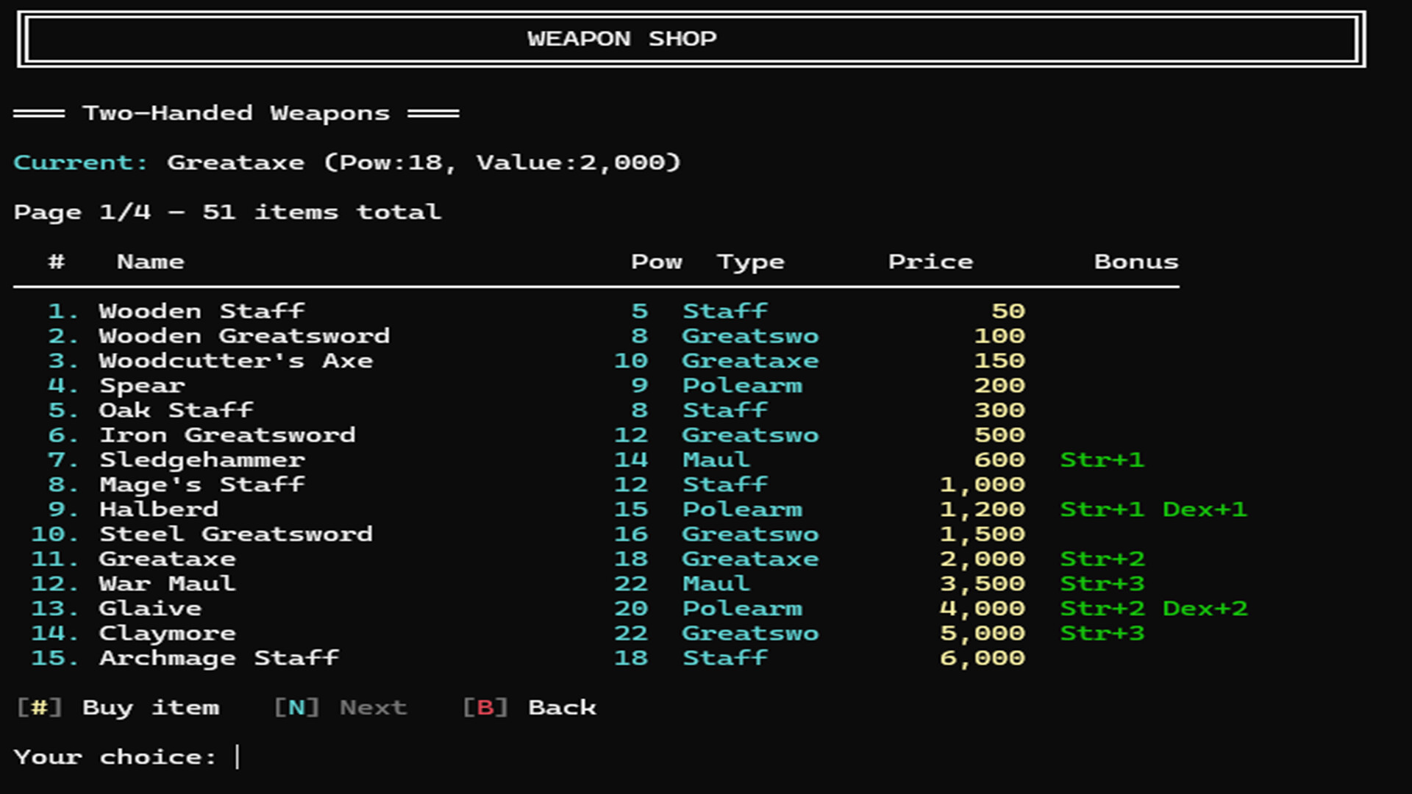Choose the Spear from the list
This screenshot has width=1412, height=794.
(x=143, y=385)
